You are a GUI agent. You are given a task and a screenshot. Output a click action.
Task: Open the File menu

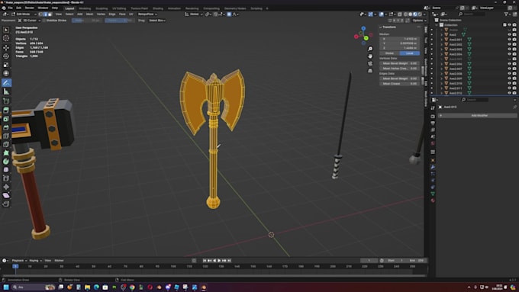point(10,8)
